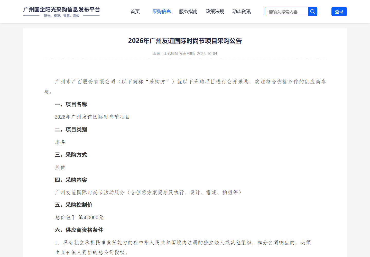The image size is (370, 257).
Task: Click the heading 三、采购方式
Action: click(71, 155)
